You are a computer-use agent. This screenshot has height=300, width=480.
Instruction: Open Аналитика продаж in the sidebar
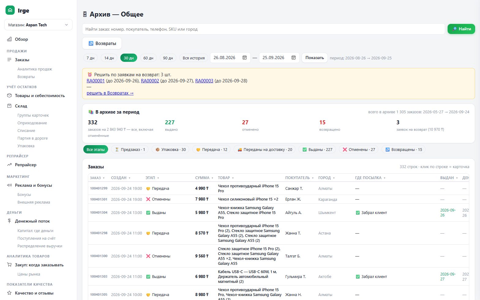coord(35,69)
